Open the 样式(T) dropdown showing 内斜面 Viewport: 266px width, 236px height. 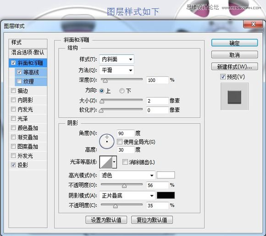pos(116,59)
